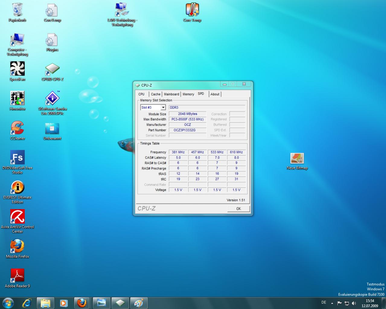386x309 pixels.
Task: Click the tRC value 31
Action: point(236,179)
